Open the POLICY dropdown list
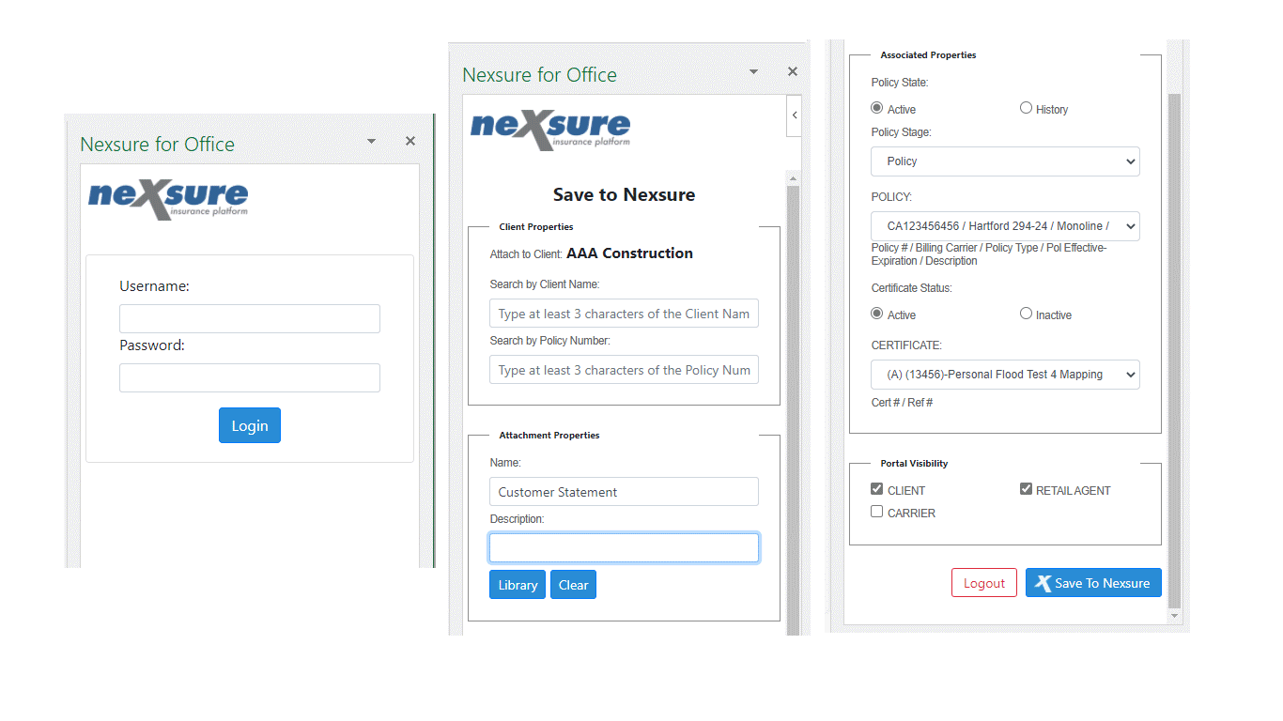The image size is (1283, 721). [x=1005, y=226]
